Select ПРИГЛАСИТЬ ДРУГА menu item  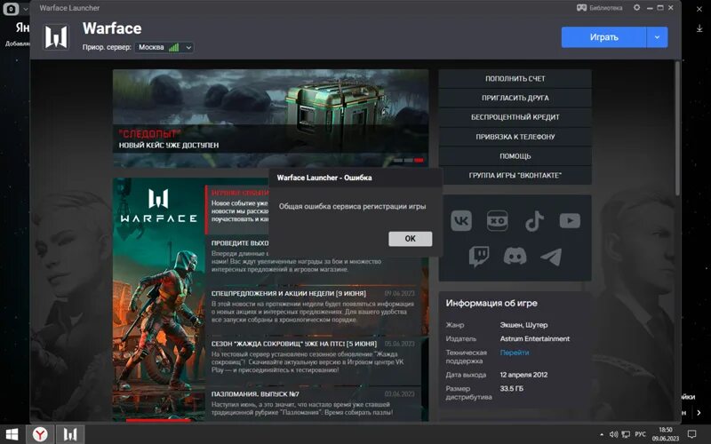coord(515,98)
